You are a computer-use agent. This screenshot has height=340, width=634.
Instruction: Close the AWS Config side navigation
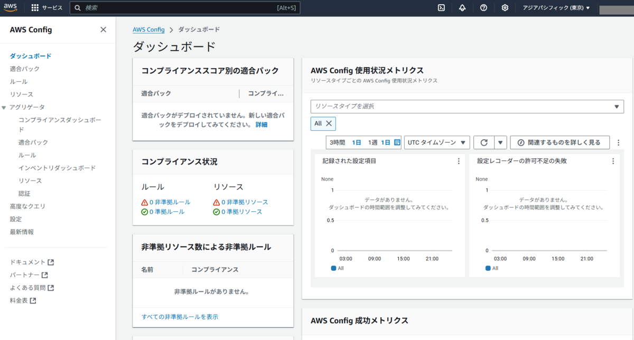[x=103, y=30]
